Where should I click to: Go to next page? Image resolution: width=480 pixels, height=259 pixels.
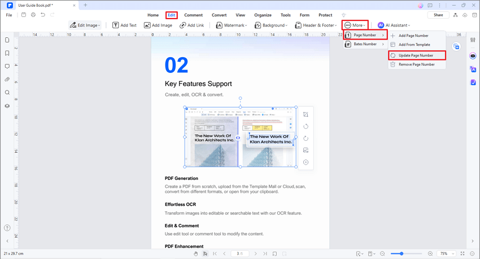pyautogui.click(x=256, y=253)
